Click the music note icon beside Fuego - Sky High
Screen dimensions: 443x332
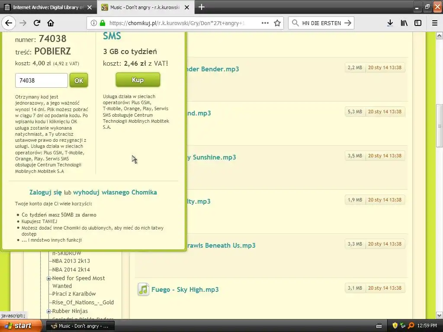(143, 289)
